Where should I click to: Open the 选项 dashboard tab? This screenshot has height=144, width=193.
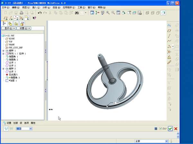[x=26, y=123]
